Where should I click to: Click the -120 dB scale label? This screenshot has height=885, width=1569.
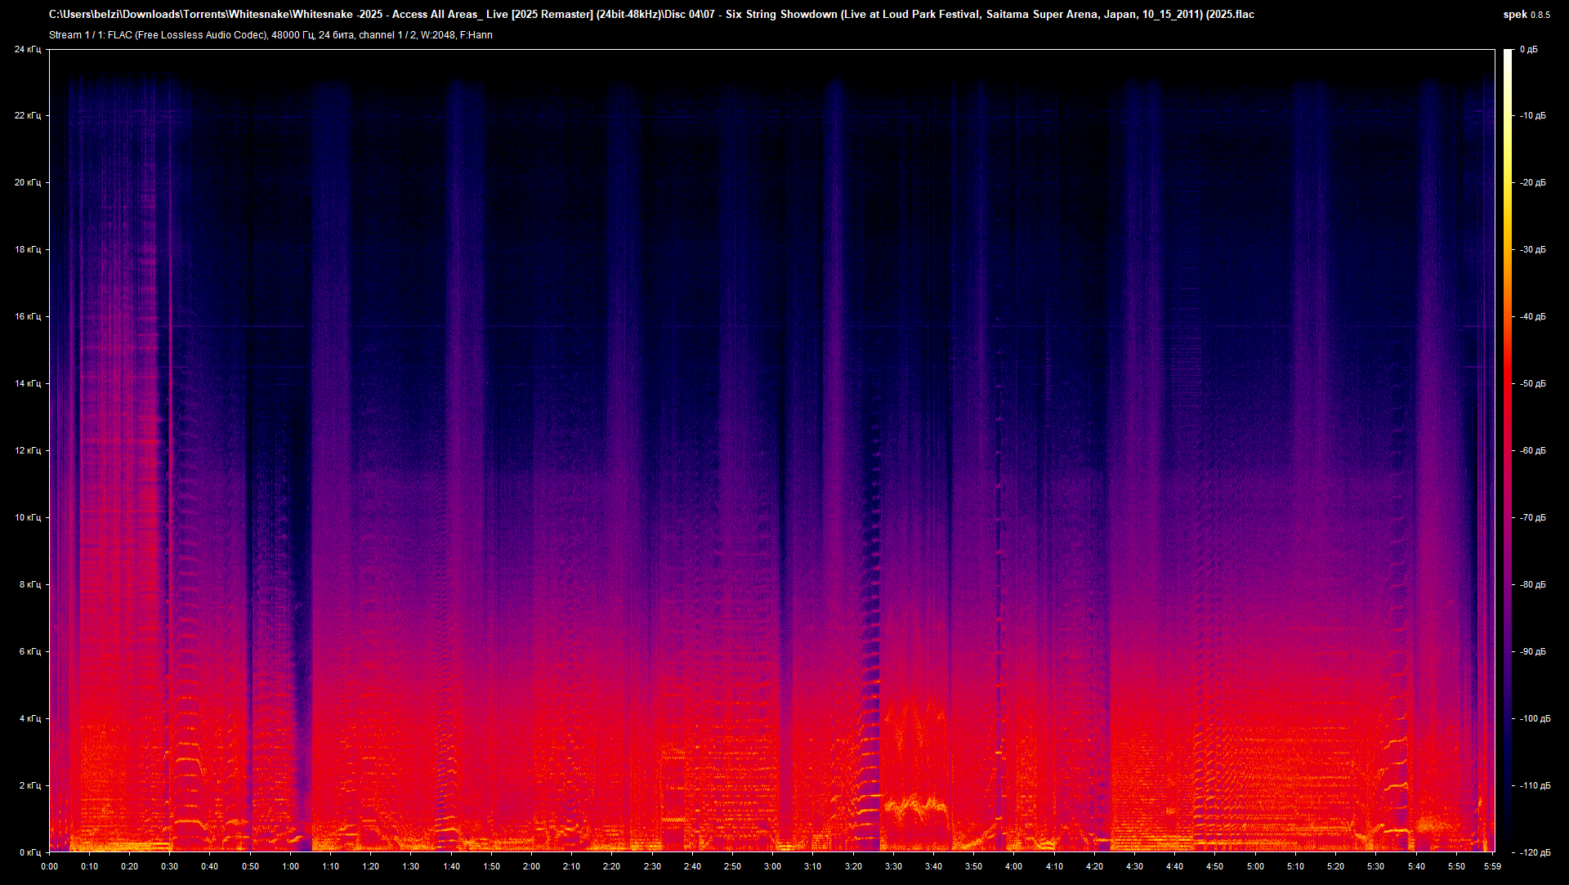[x=1534, y=852]
